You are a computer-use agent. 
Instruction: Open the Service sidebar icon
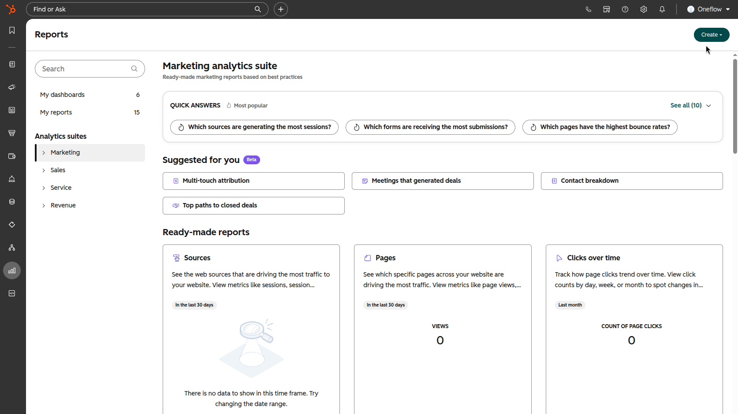pos(12,179)
